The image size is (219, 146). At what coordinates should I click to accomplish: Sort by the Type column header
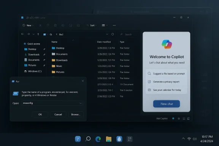pyautogui.click(x=122, y=42)
